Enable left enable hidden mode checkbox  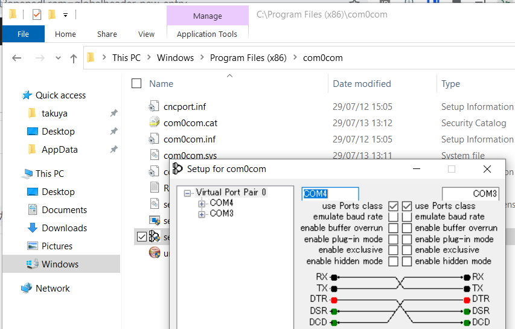[393, 261]
